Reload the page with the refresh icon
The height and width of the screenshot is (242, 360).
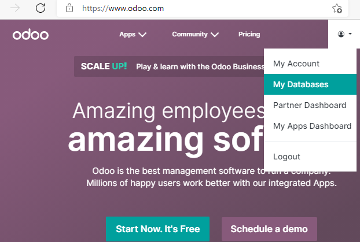point(41,8)
